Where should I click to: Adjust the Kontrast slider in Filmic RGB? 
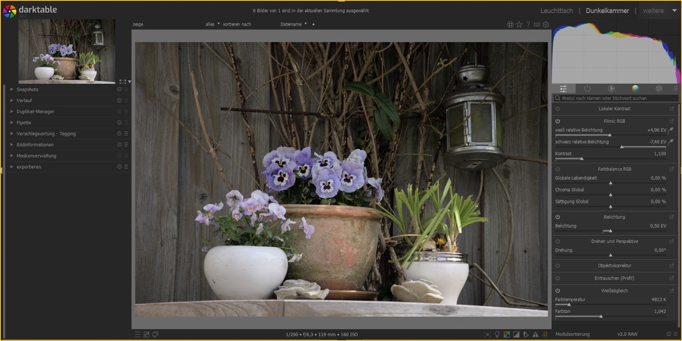pyautogui.click(x=582, y=158)
